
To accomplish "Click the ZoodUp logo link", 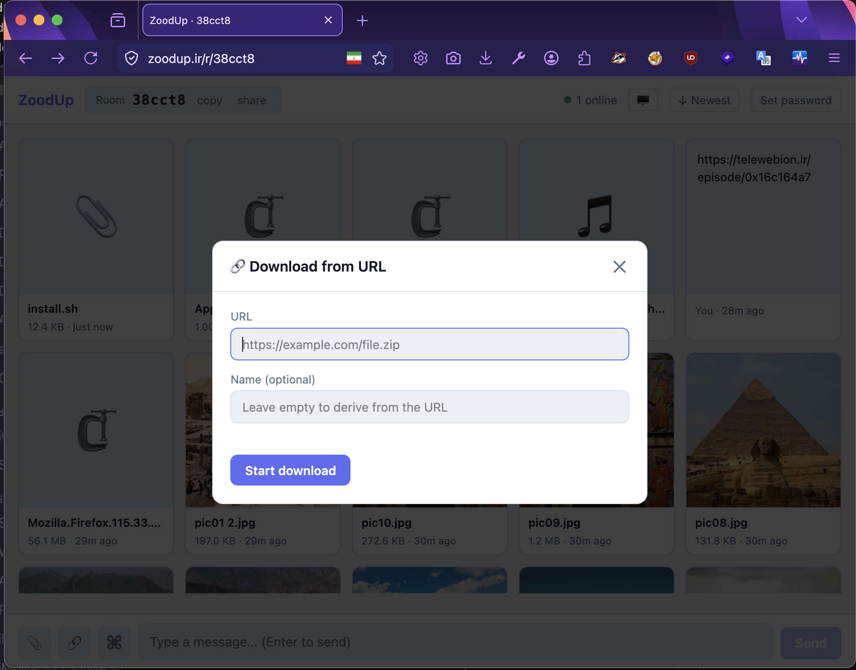I will pyautogui.click(x=46, y=100).
